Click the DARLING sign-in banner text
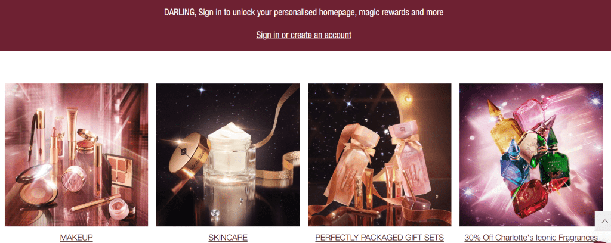Screen dimensions: 611x243 coord(304,12)
